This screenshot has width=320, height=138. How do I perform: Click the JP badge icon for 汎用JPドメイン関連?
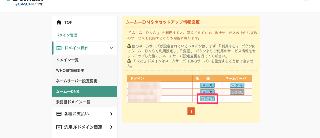point(59,127)
